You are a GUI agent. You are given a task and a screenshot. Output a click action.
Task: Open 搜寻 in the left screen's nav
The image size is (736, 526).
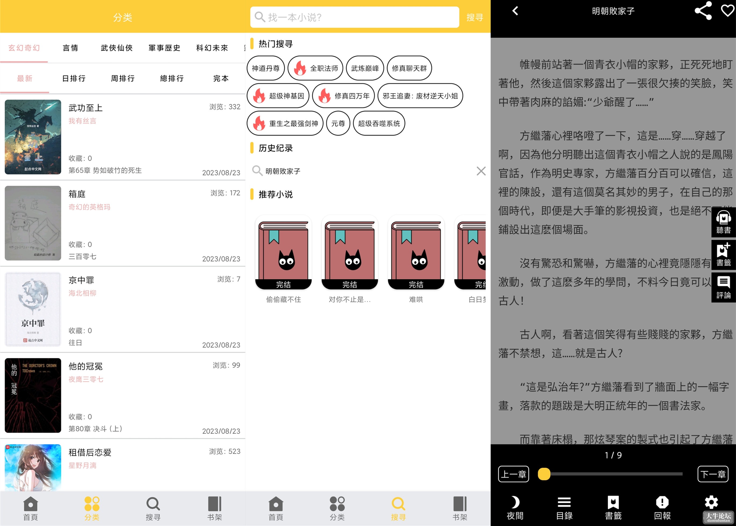[x=153, y=509]
